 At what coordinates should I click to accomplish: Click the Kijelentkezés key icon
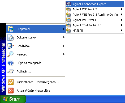pos(11,82)
